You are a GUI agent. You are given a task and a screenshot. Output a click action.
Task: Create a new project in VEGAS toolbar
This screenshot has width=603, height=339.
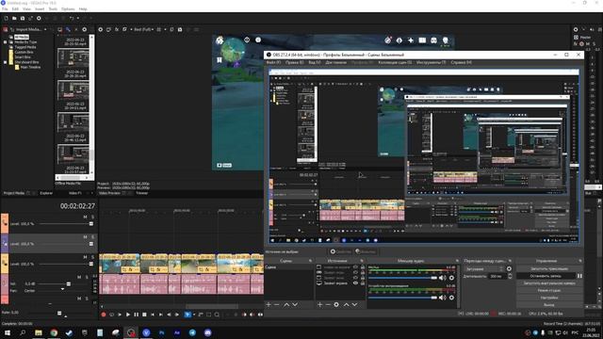(x=6, y=18)
